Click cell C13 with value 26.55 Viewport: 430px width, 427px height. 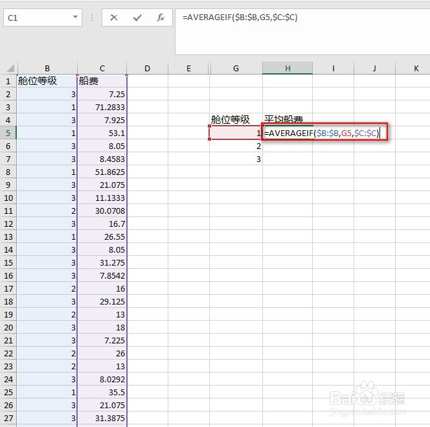[x=102, y=237]
